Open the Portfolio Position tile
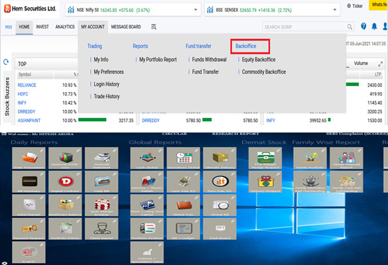This screenshot has height=265, width=388. 147,229
